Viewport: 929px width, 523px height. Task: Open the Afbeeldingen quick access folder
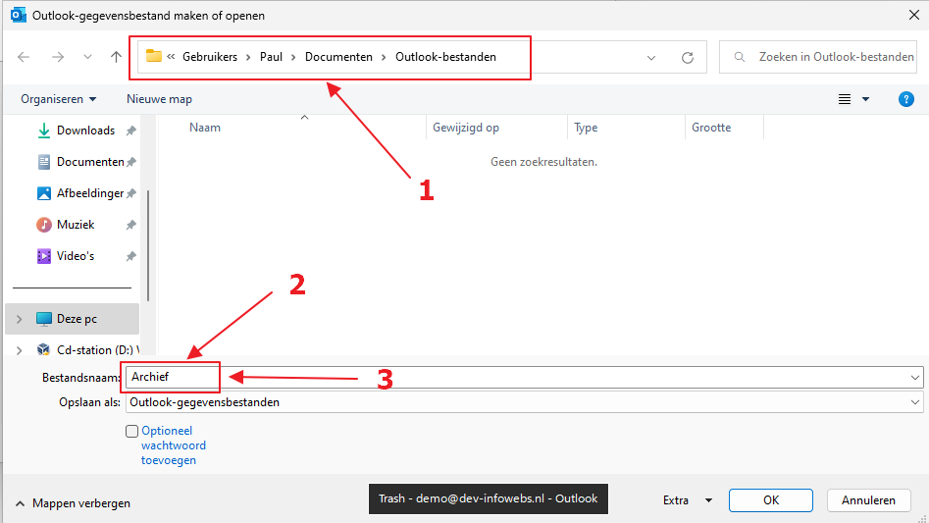click(x=89, y=193)
